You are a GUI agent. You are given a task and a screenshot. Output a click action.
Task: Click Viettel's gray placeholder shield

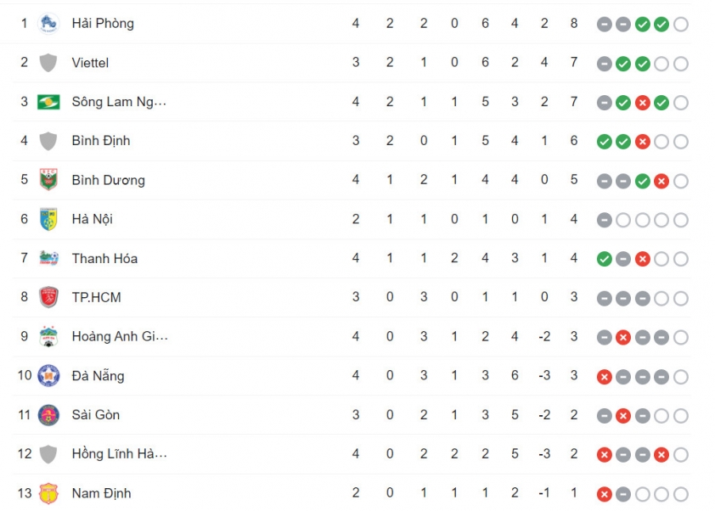tap(48, 63)
